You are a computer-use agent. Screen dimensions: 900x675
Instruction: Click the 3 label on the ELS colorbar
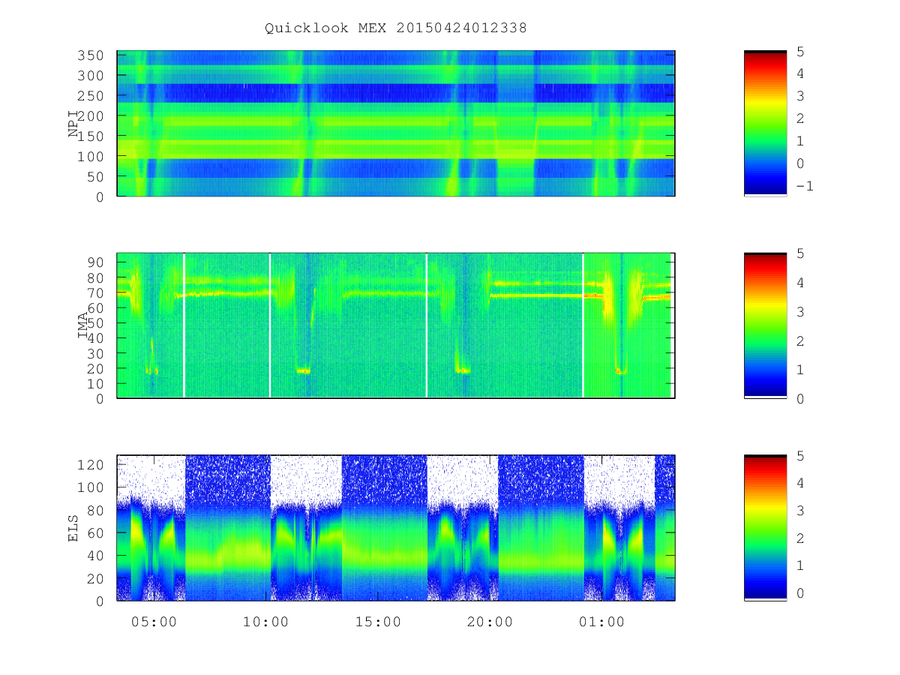pos(799,511)
